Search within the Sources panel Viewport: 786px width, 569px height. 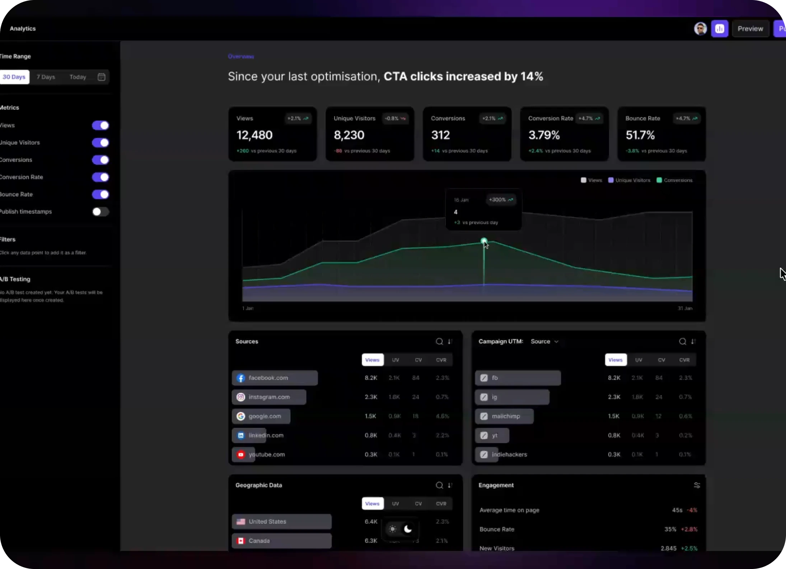[x=439, y=341]
